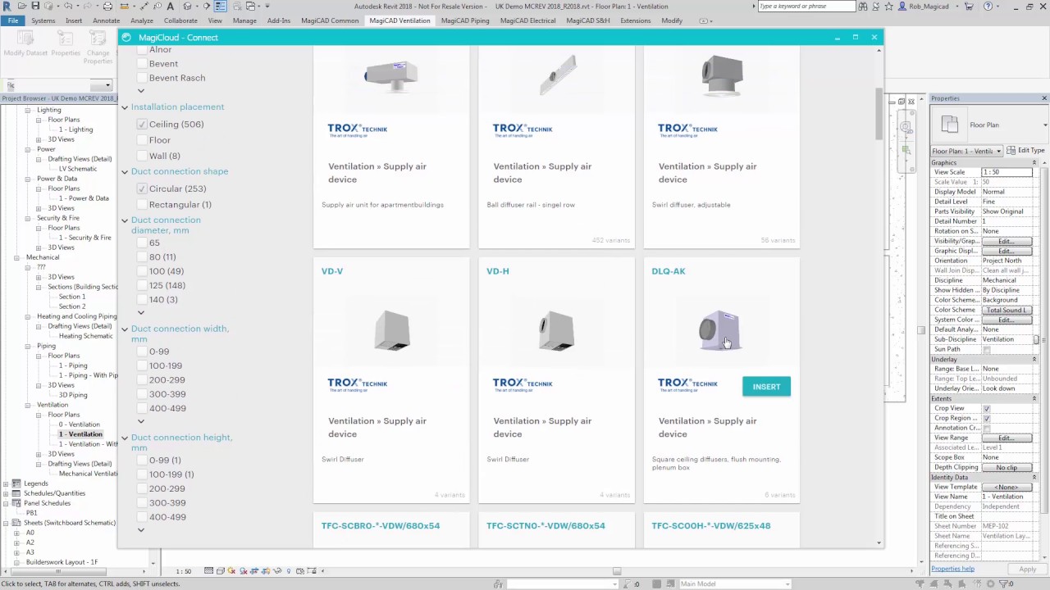Click the Thin Lines icon in quick access toolbar
Image resolution: width=1050 pixels, height=590 pixels.
(x=221, y=6)
